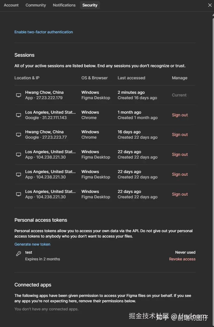The width and height of the screenshot is (214, 327).
Task: Click the key icon next to test token
Action: [19, 253]
